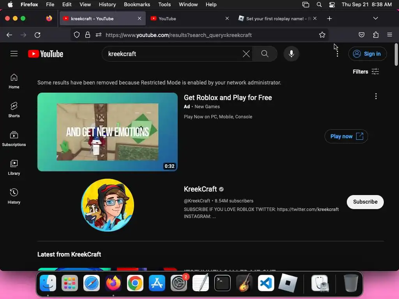Open YouTube settings three-dot menu
Viewport: 399px width, 299px height.
pos(337,54)
